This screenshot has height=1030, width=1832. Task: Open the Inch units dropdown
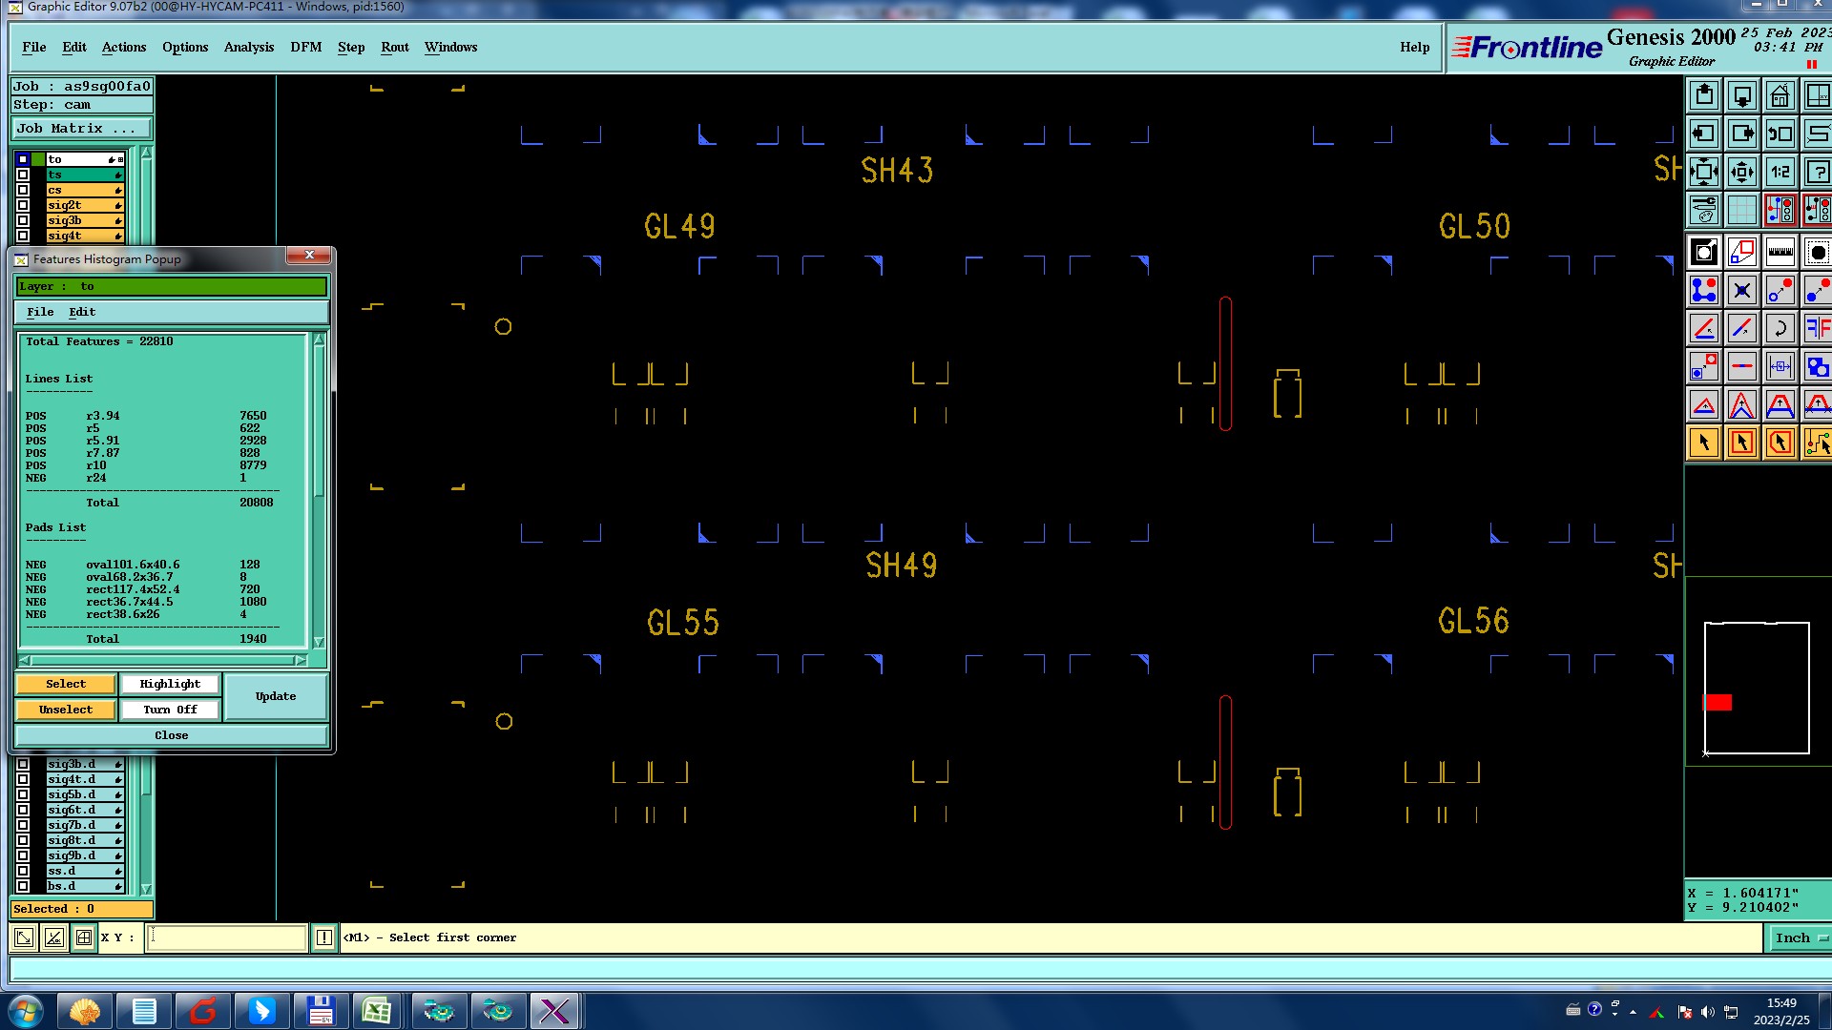click(1800, 938)
